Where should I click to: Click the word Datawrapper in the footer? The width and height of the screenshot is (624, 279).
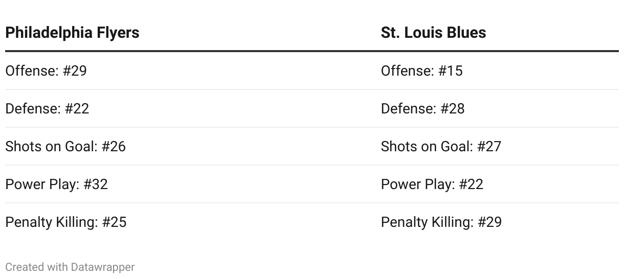[103, 267]
